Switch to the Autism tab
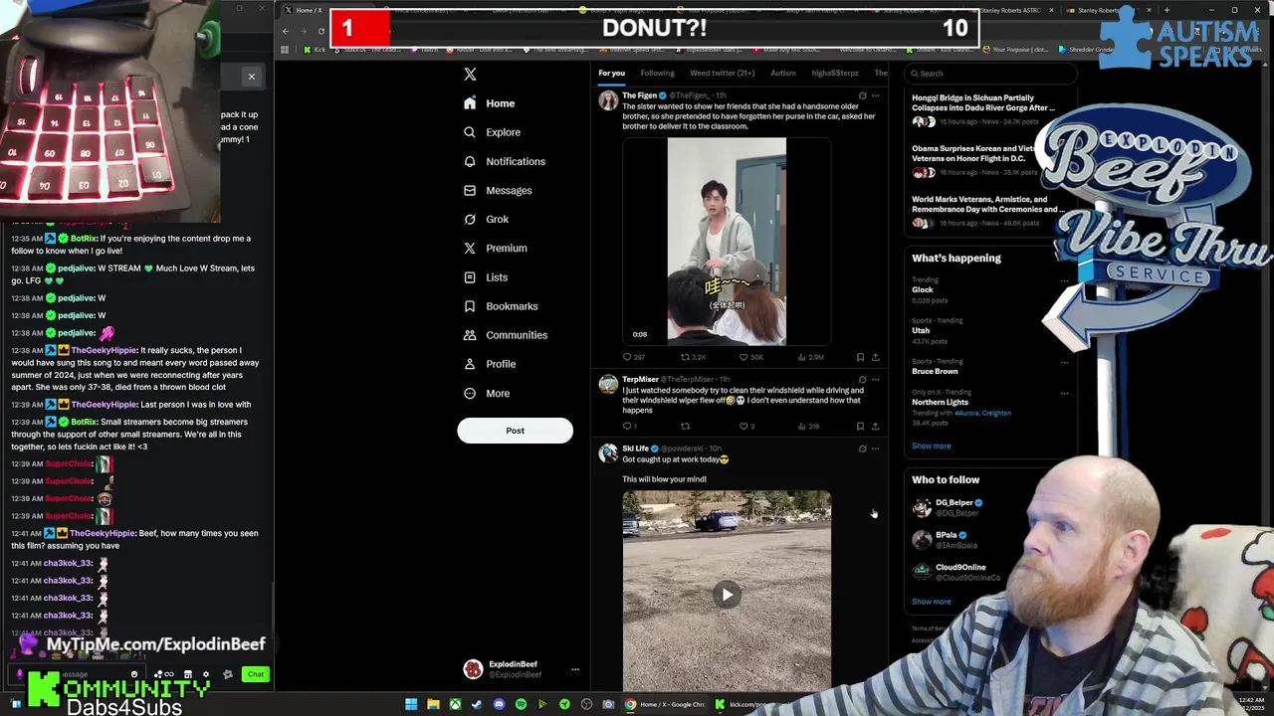This screenshot has width=1274, height=716. coord(782,73)
